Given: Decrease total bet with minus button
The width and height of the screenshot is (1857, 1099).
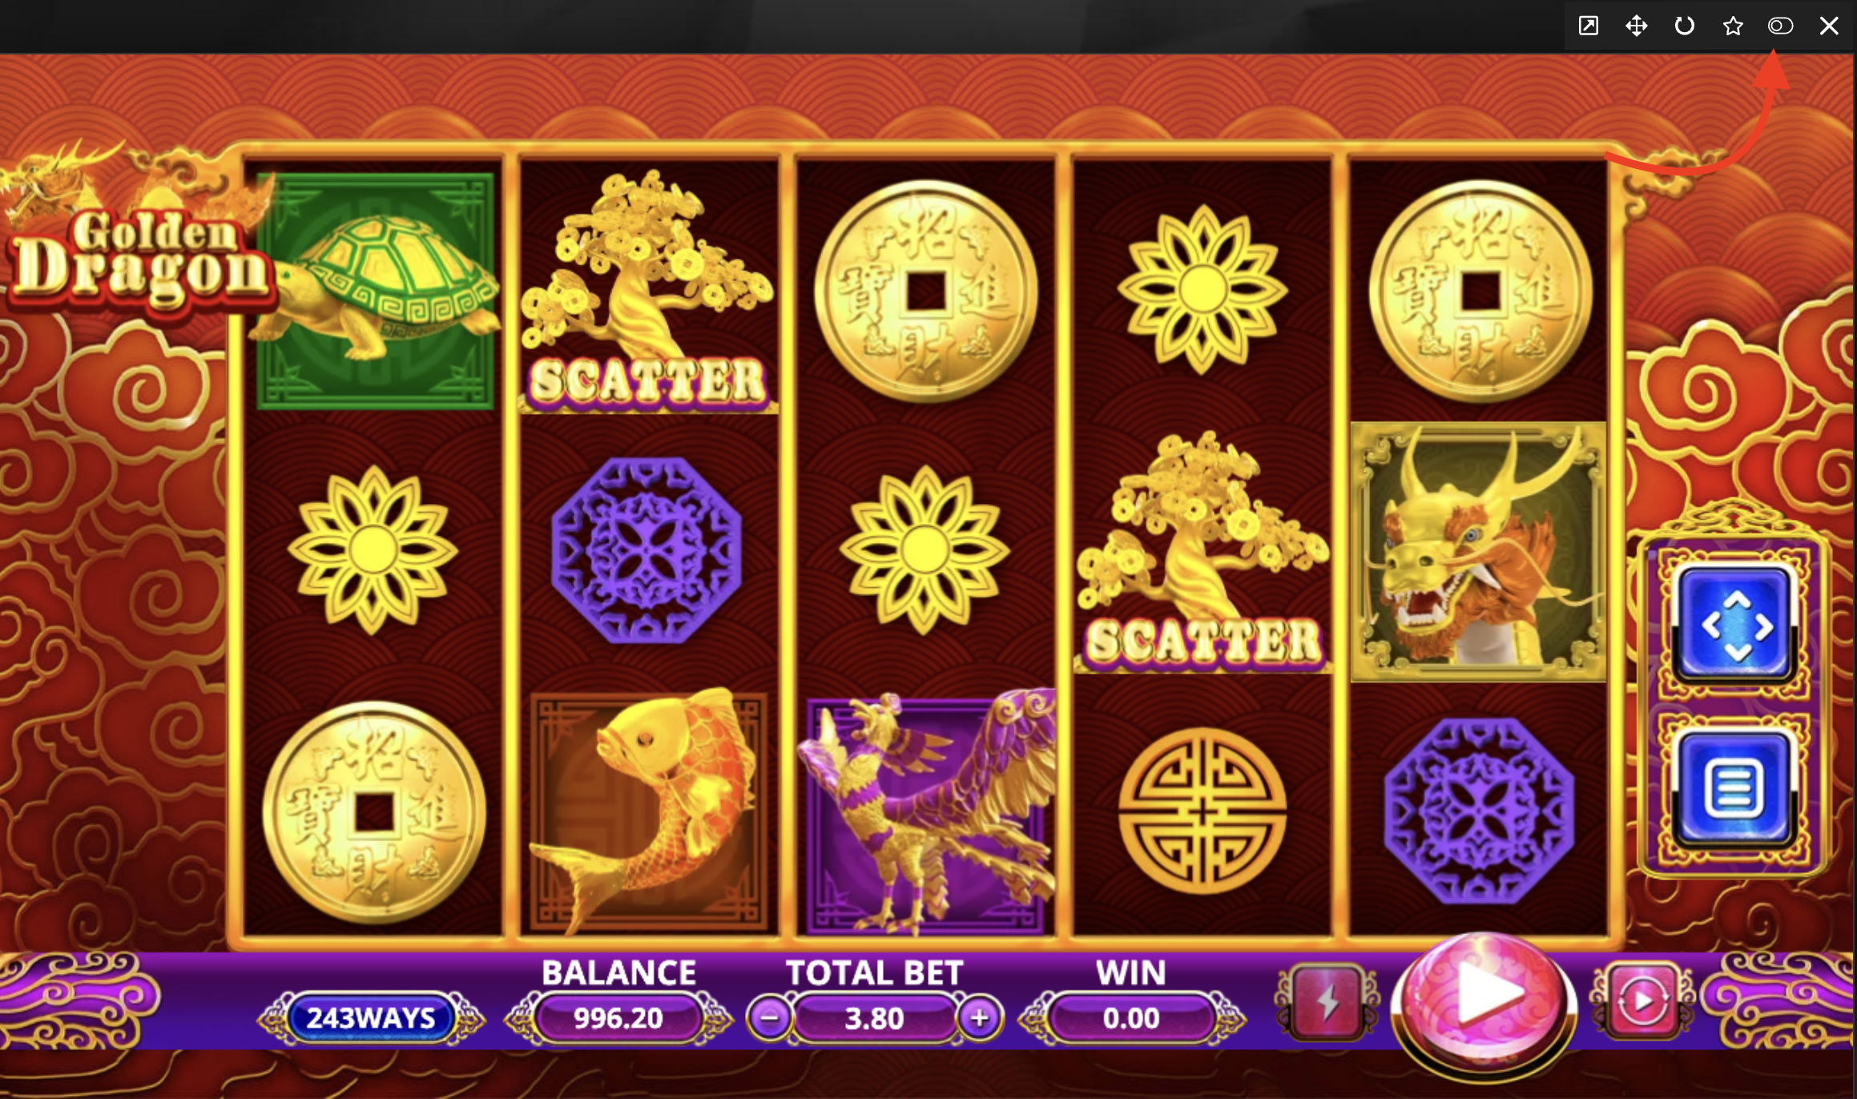Looking at the screenshot, I should click(769, 1019).
